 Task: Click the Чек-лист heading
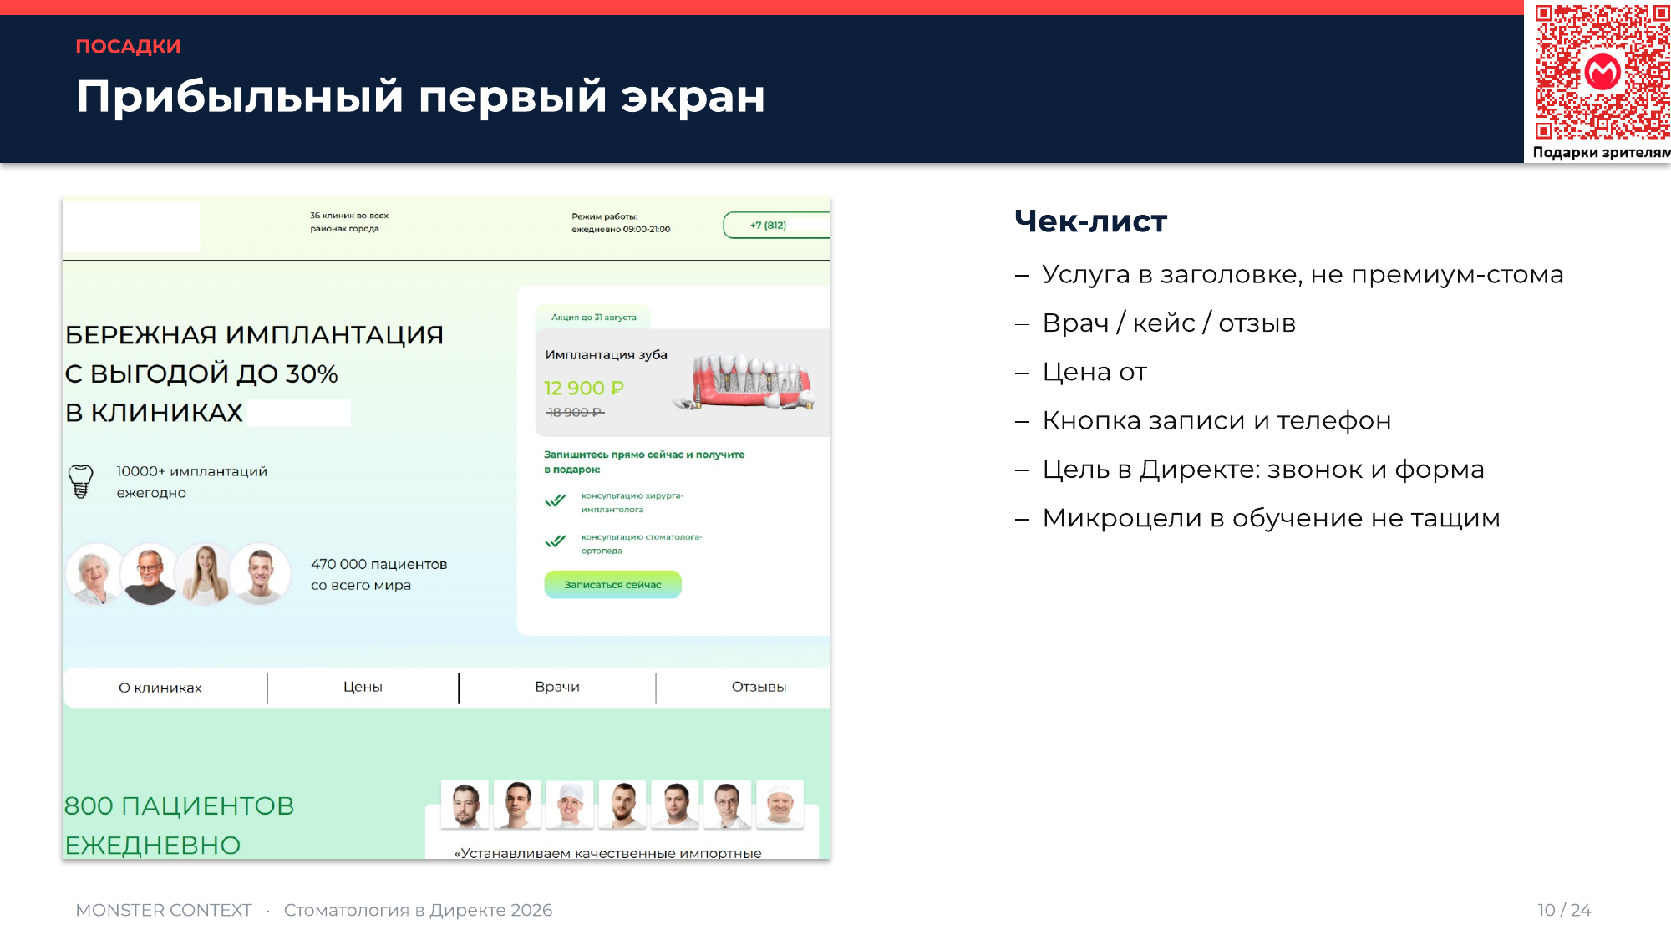click(1091, 221)
